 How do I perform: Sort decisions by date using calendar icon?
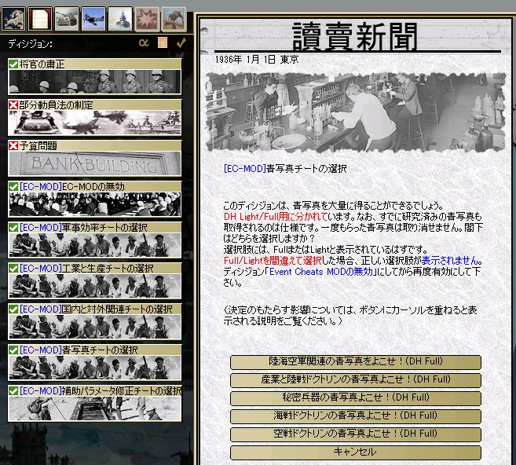163,44
